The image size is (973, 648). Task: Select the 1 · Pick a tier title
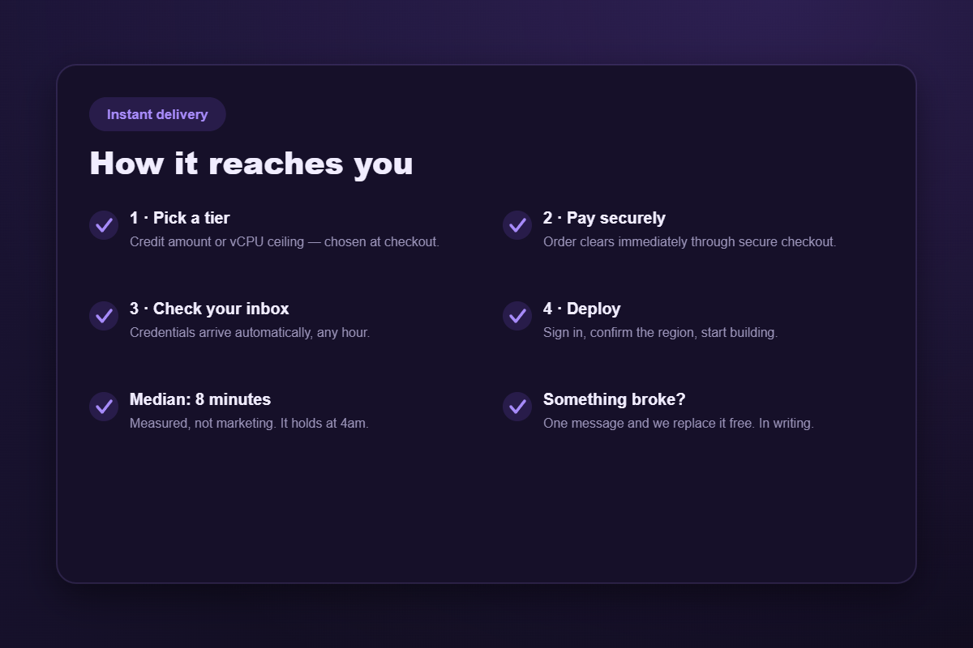coord(180,218)
